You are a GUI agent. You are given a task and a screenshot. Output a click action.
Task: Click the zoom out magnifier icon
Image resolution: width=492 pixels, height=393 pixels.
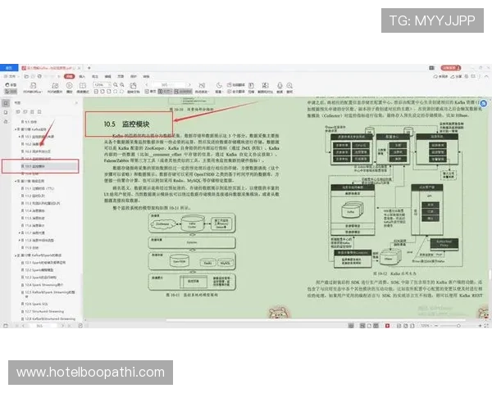tap(116, 85)
